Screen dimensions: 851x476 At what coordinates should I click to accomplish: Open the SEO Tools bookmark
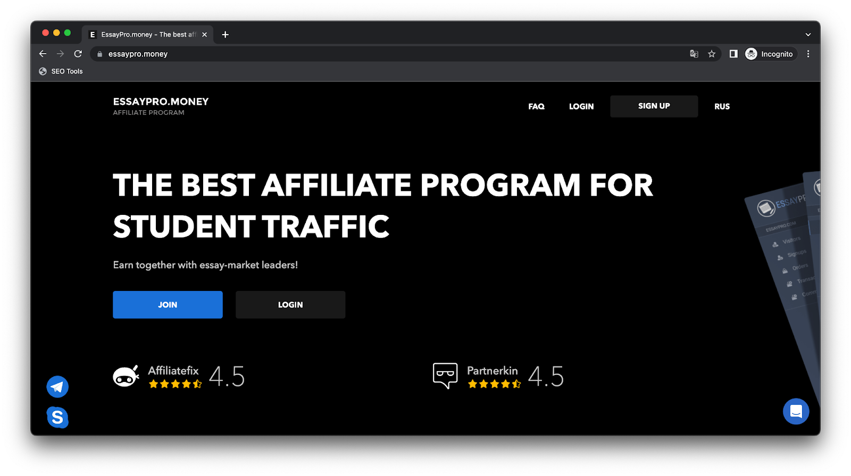tap(61, 71)
